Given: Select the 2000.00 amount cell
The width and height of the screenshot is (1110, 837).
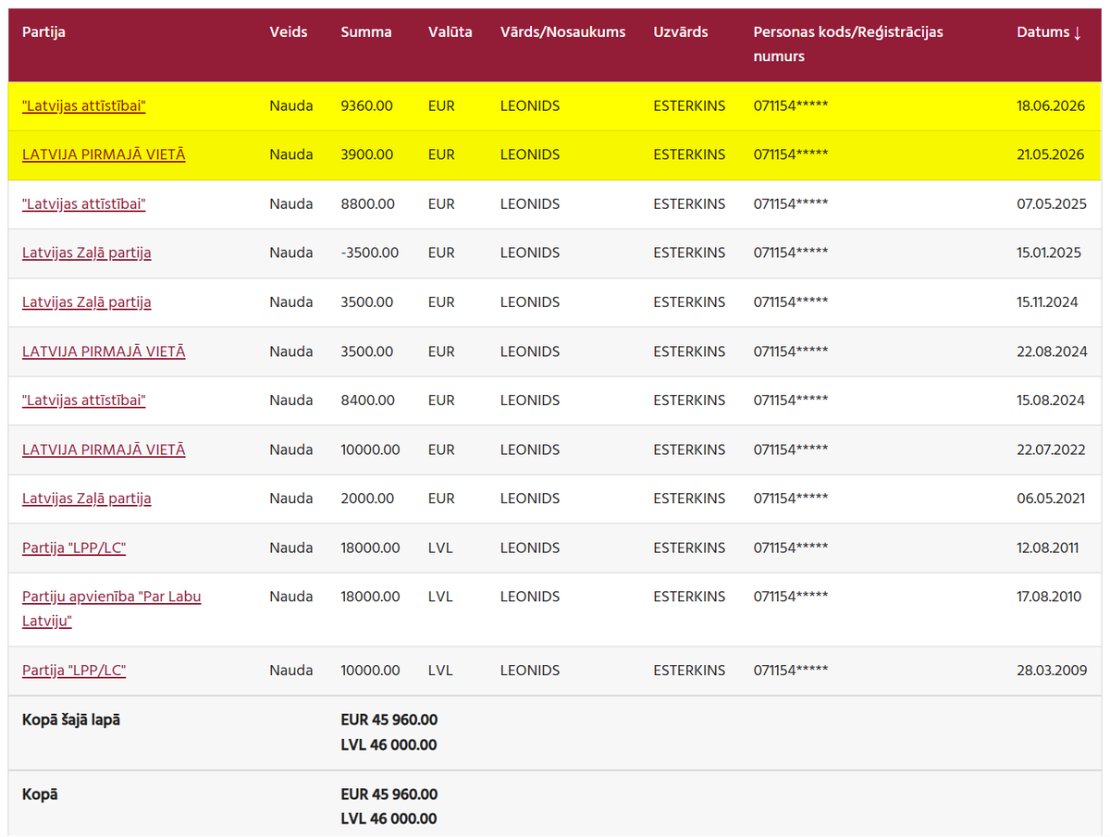Looking at the screenshot, I should pyautogui.click(x=366, y=499).
